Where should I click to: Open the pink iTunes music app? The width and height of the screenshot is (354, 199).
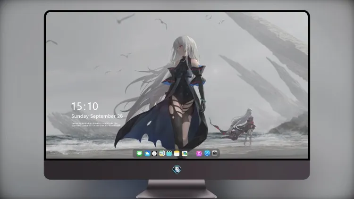coord(199,154)
